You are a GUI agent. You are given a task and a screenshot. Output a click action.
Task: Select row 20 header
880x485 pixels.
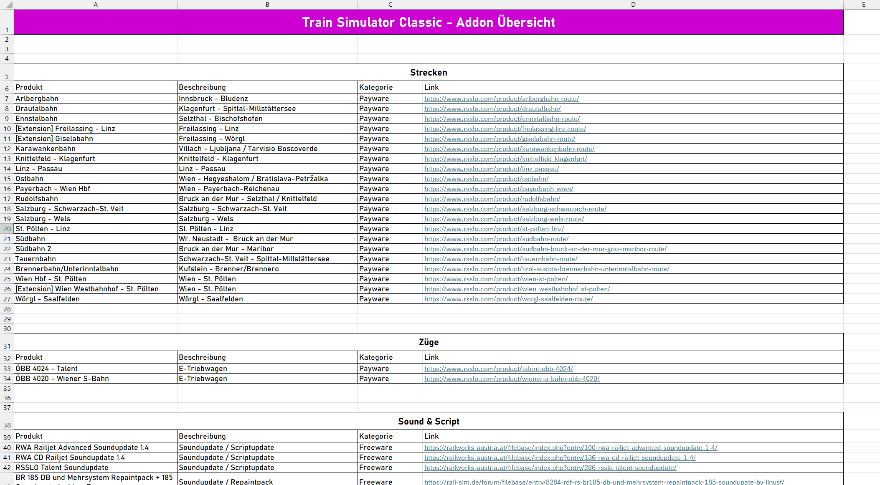7,229
